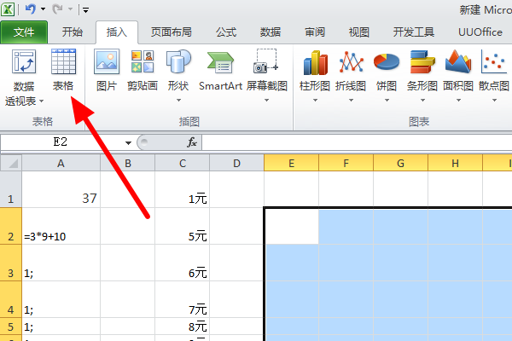Expand the Screenshot dropdown arrow
Screen dimensions: 512x341
[x=266, y=101]
